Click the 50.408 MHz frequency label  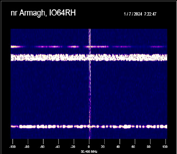point(89,152)
